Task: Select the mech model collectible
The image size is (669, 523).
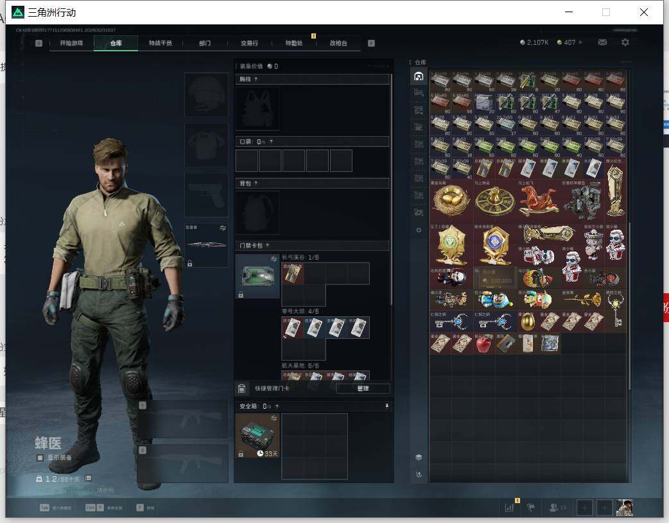Action: 582,200
